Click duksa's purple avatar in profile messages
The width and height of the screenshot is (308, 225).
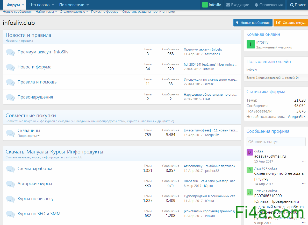pos(249,152)
